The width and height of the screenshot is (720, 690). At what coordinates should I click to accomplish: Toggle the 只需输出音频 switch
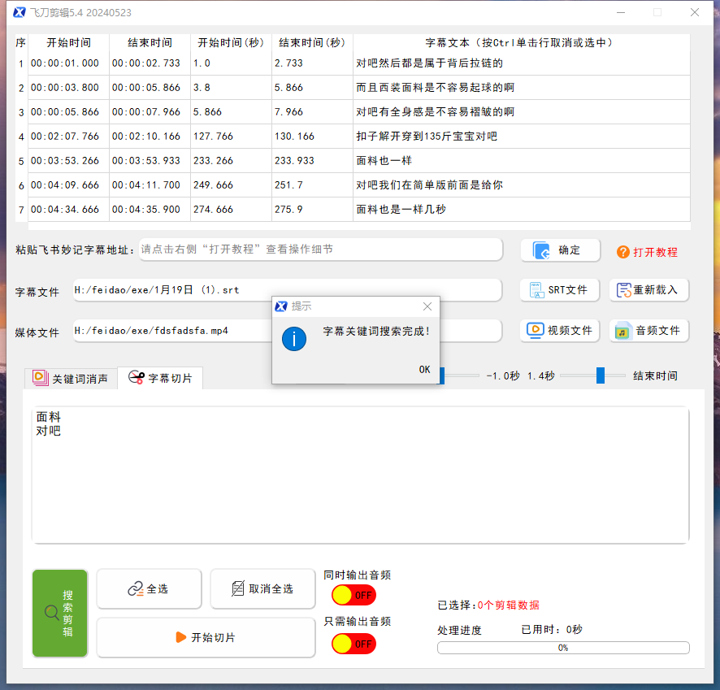pyautogui.click(x=353, y=643)
